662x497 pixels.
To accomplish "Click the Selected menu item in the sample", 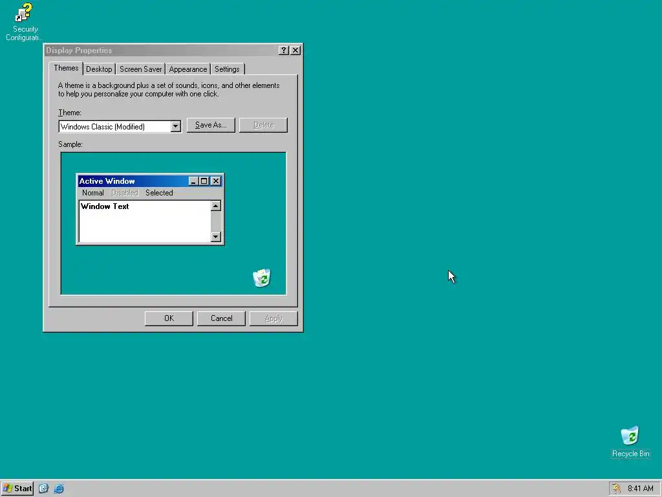I will [x=159, y=193].
